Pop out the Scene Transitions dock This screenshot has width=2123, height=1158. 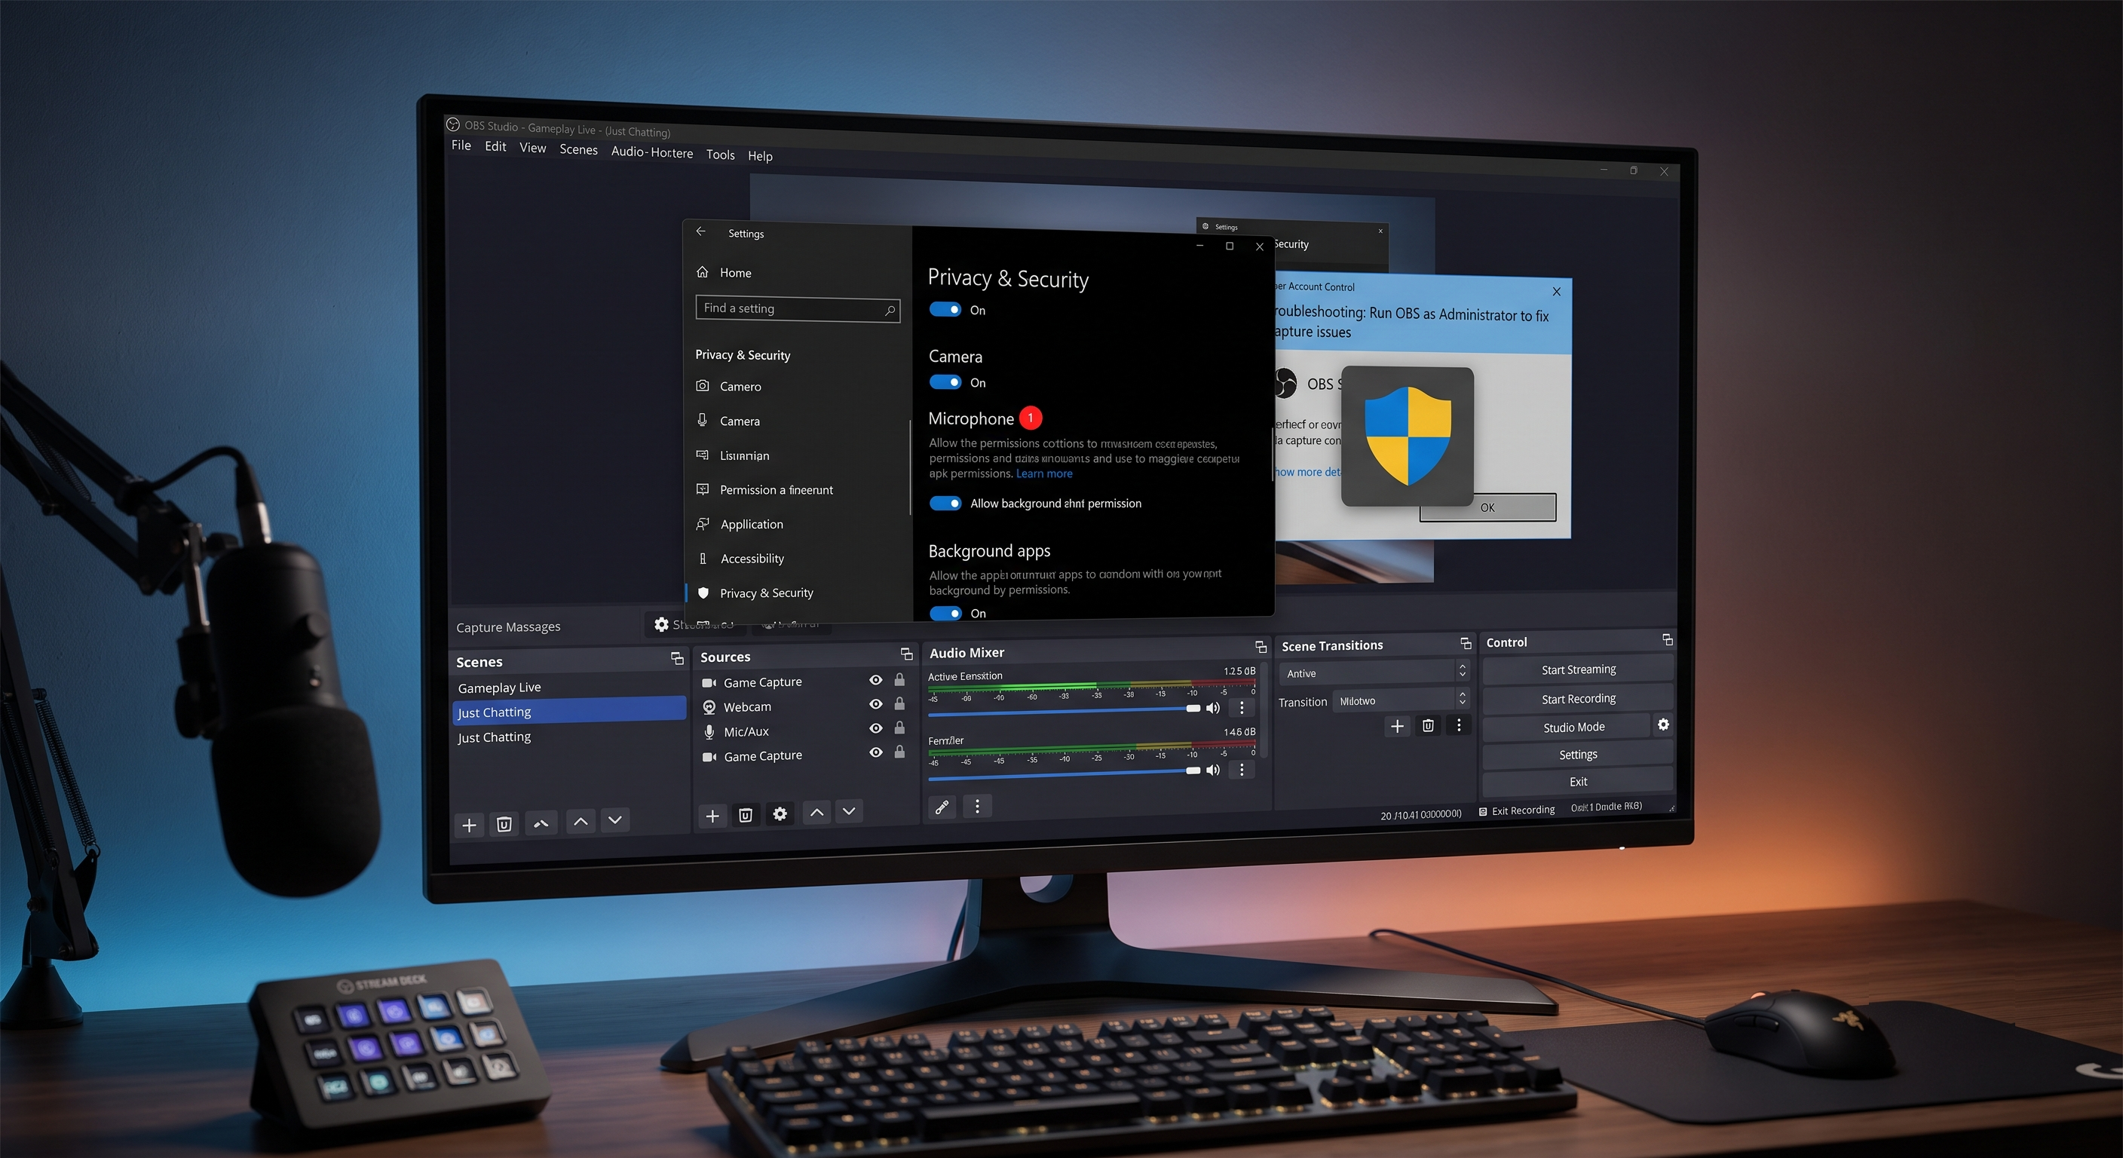[x=1466, y=643]
